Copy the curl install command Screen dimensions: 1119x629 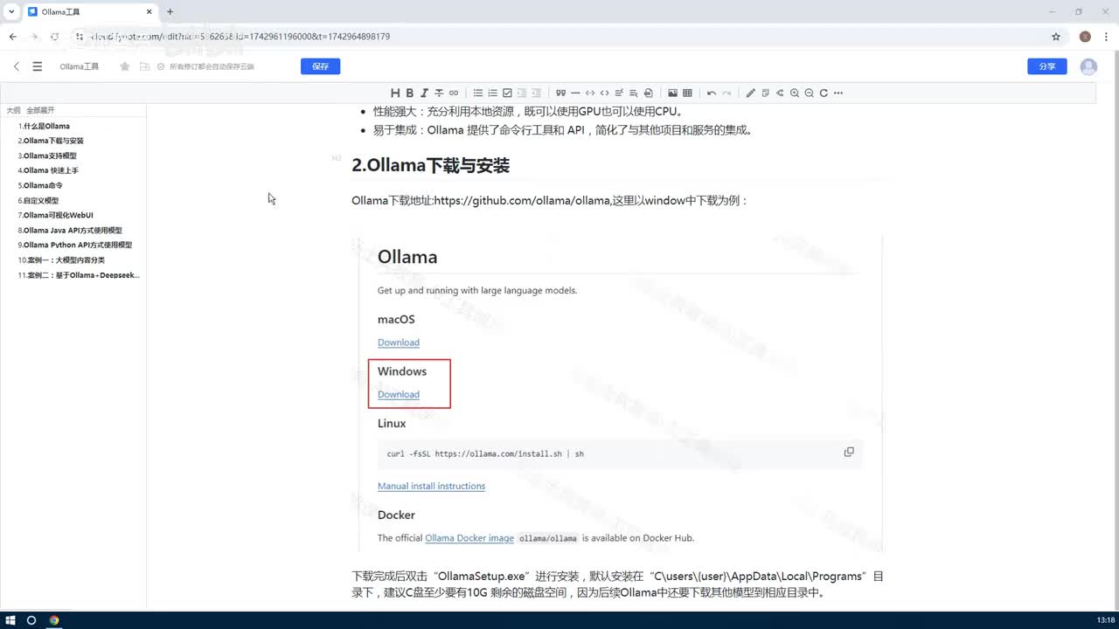click(x=849, y=452)
